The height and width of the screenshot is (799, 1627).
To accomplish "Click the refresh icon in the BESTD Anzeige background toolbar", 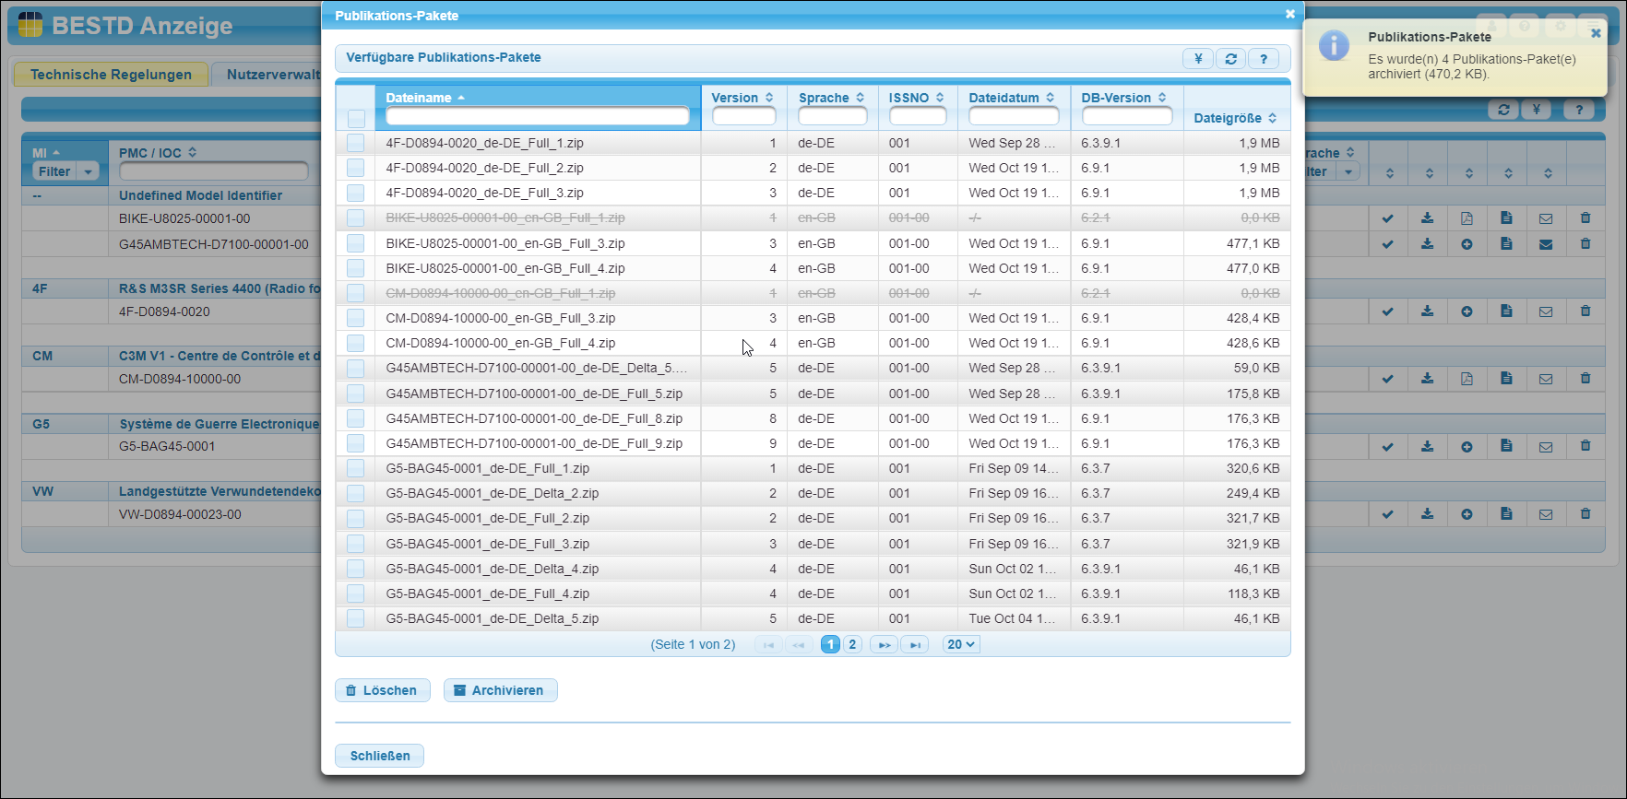I will (x=1503, y=109).
